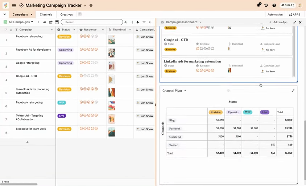This screenshot has height=186, width=306.
Task: Click the filter rows icon in toolbar
Action: point(144,22)
